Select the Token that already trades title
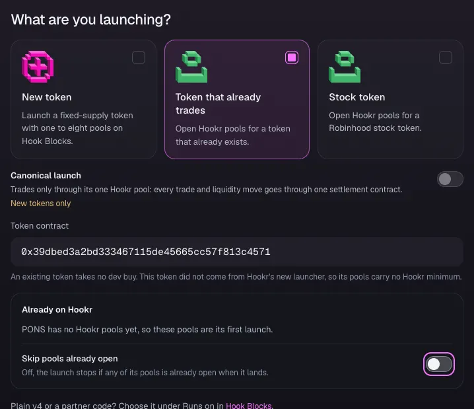474x409 pixels. coord(218,104)
